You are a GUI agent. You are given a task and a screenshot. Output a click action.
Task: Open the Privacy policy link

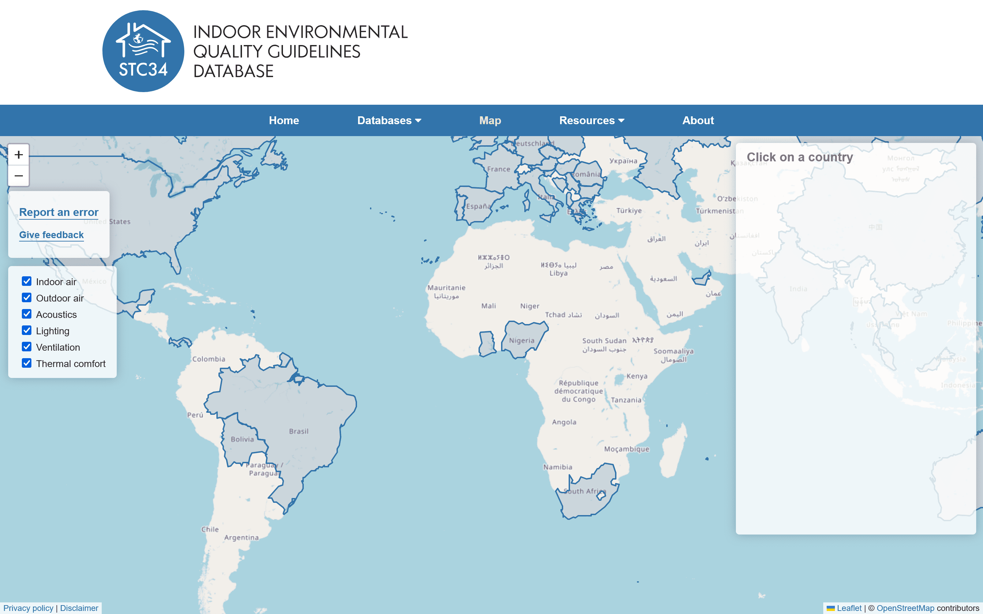[28, 608]
